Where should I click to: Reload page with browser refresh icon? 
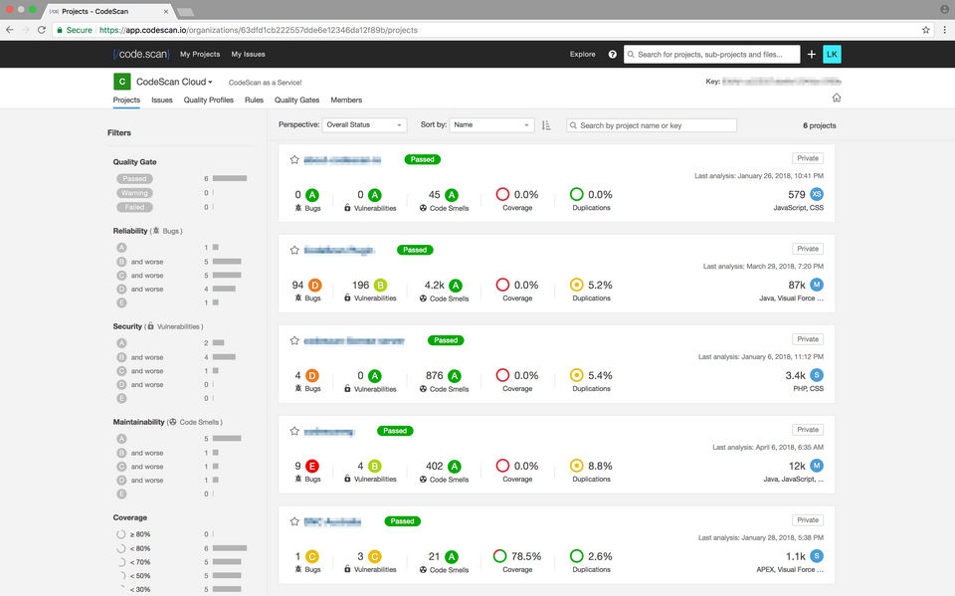tap(42, 30)
